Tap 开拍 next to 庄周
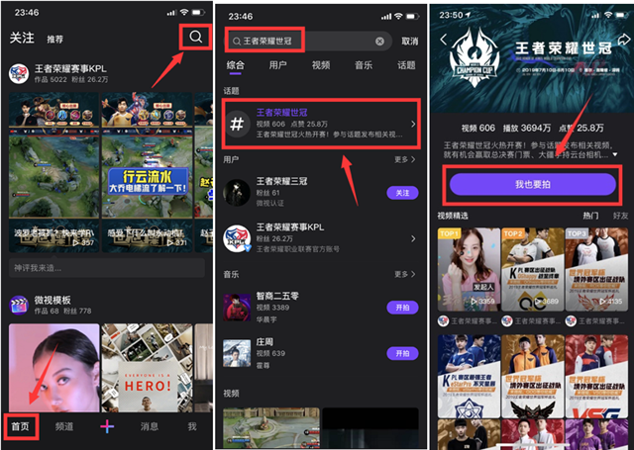634x450 pixels. click(x=402, y=353)
